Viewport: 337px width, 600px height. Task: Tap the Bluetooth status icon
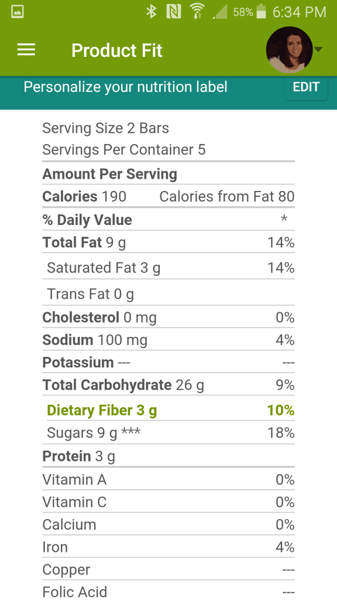click(x=152, y=12)
